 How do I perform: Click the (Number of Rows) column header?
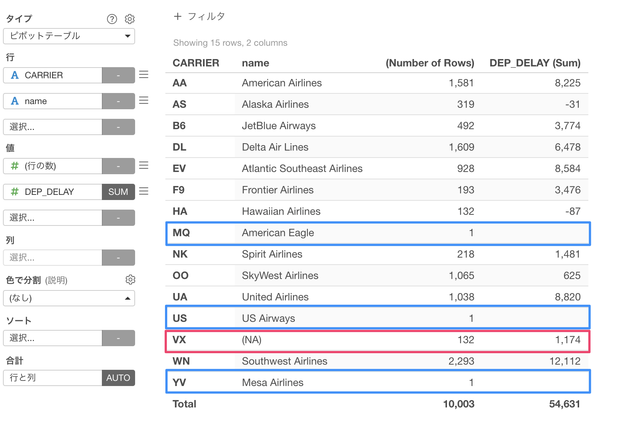pyautogui.click(x=430, y=63)
